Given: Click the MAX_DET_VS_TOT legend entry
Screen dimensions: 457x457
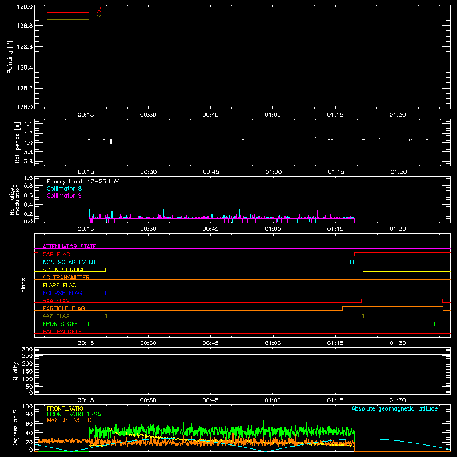Looking at the screenshot, I should tap(71, 420).
